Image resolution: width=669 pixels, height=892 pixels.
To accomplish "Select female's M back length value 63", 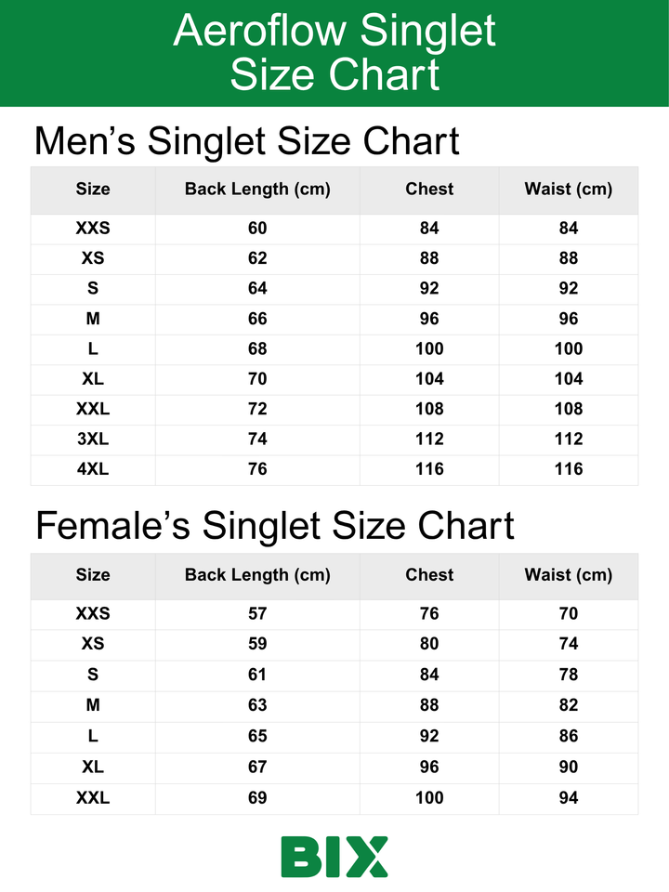I will (x=257, y=705).
